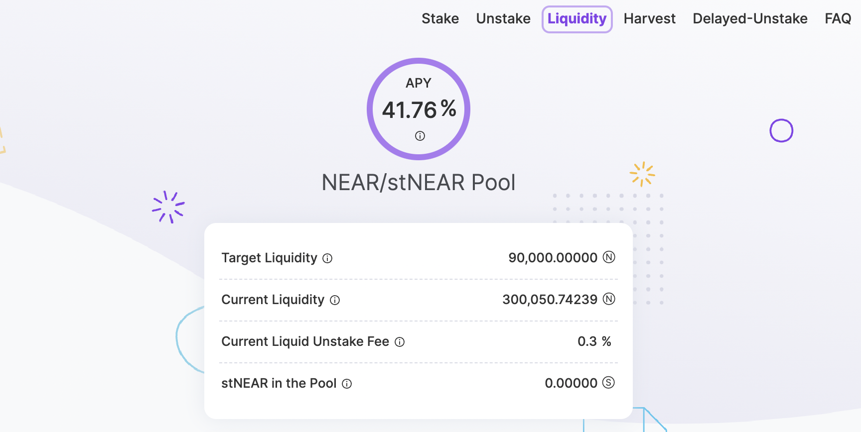Click the 41.76% APY circle
Viewport: 861px width, 432px height.
[x=419, y=109]
